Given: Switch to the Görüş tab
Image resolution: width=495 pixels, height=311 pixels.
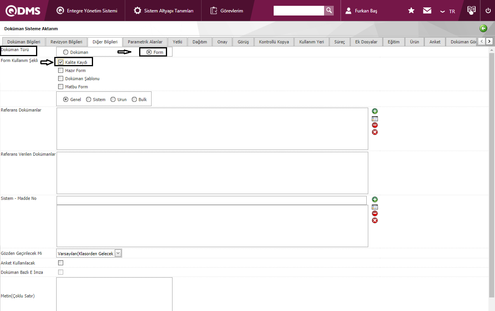Looking at the screenshot, I should (x=243, y=42).
